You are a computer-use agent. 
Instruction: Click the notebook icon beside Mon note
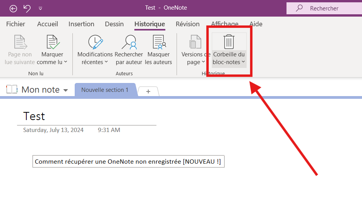coord(12,89)
